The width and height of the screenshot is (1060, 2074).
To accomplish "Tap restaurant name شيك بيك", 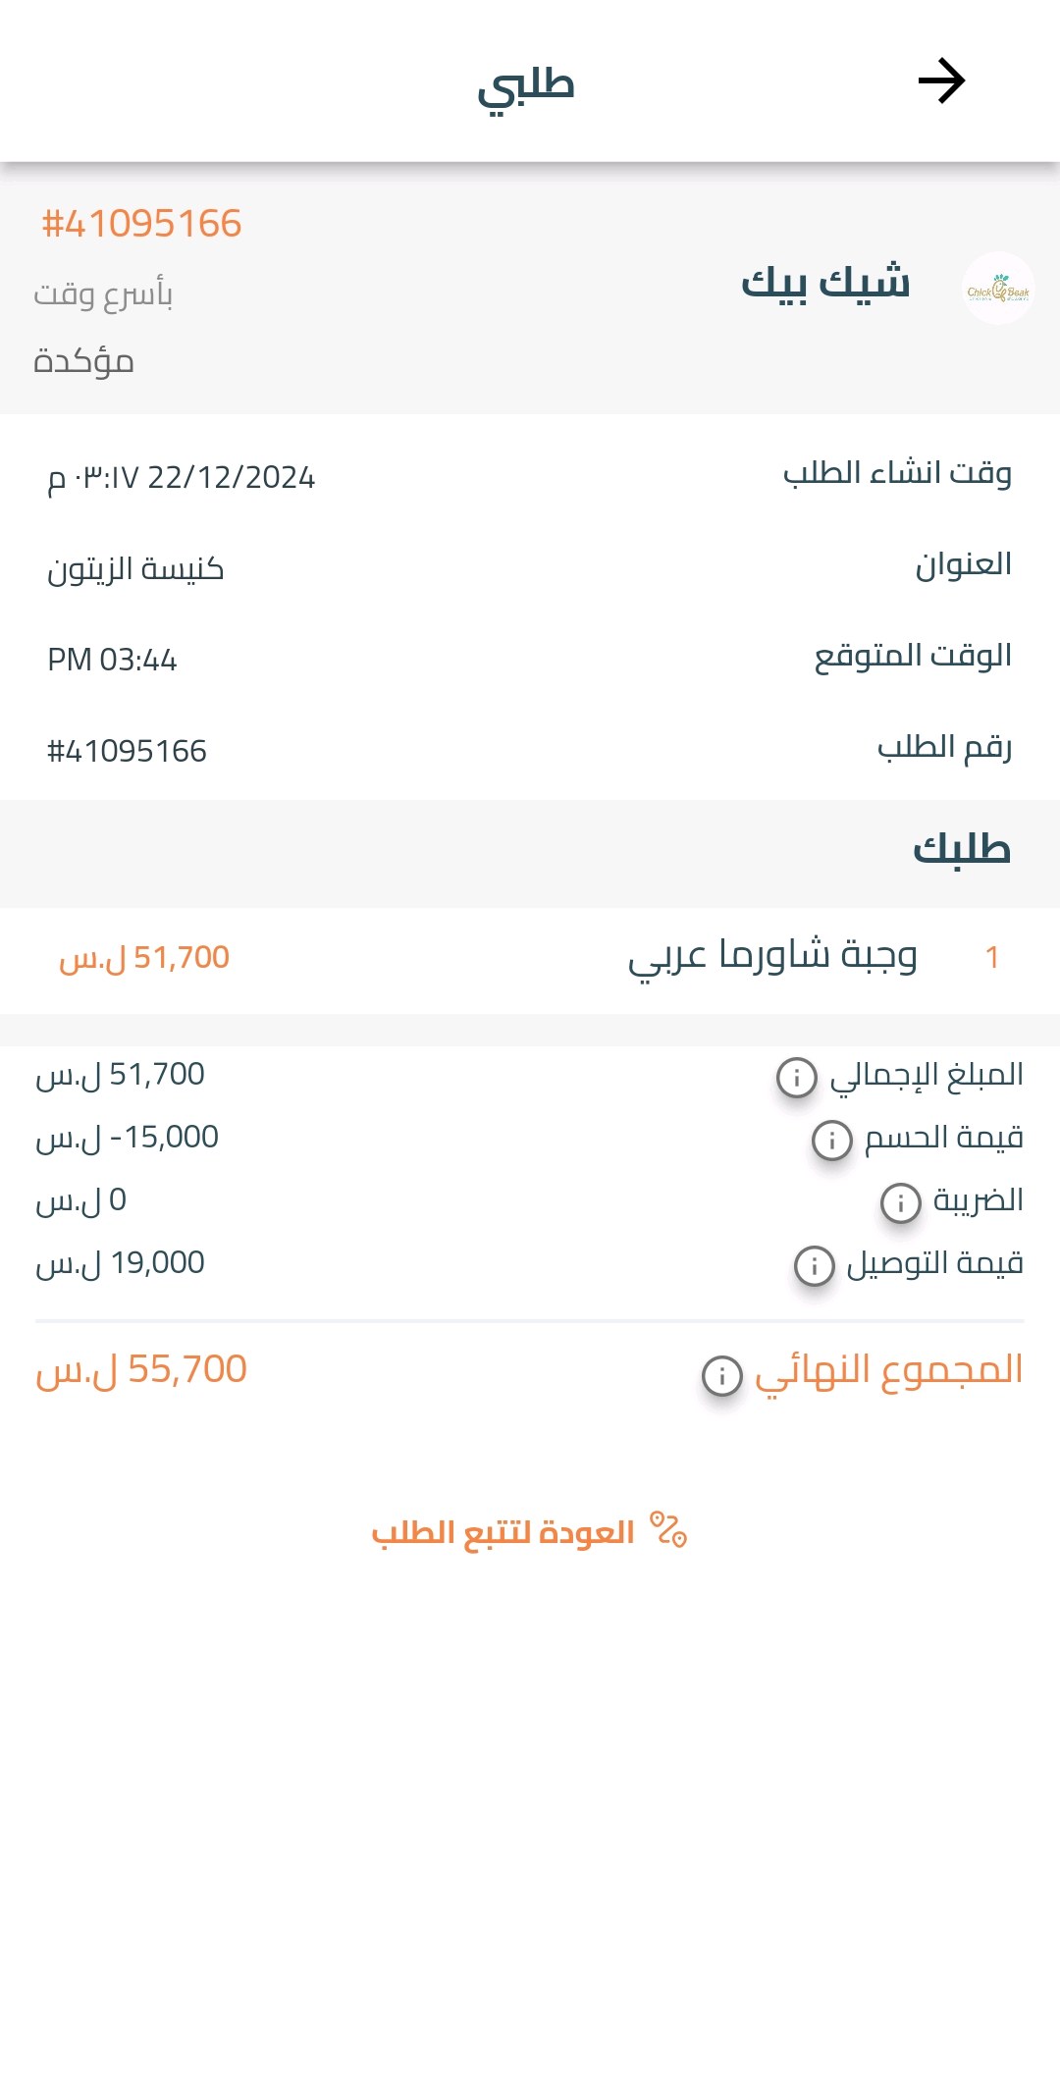I will pyautogui.click(x=825, y=283).
